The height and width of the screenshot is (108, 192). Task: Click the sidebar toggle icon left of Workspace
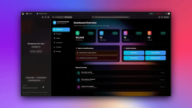pos(53,17)
